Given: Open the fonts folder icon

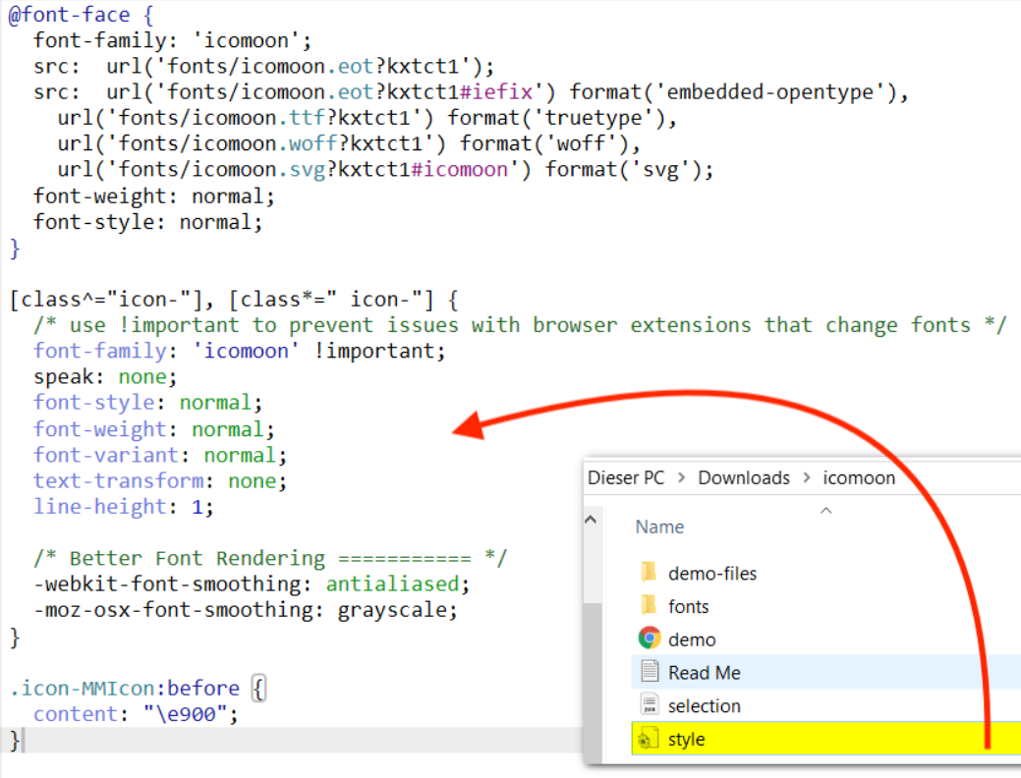Looking at the screenshot, I should pos(649,606).
